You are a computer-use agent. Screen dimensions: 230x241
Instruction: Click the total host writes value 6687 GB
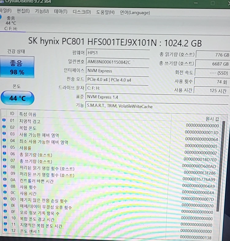point(212,64)
